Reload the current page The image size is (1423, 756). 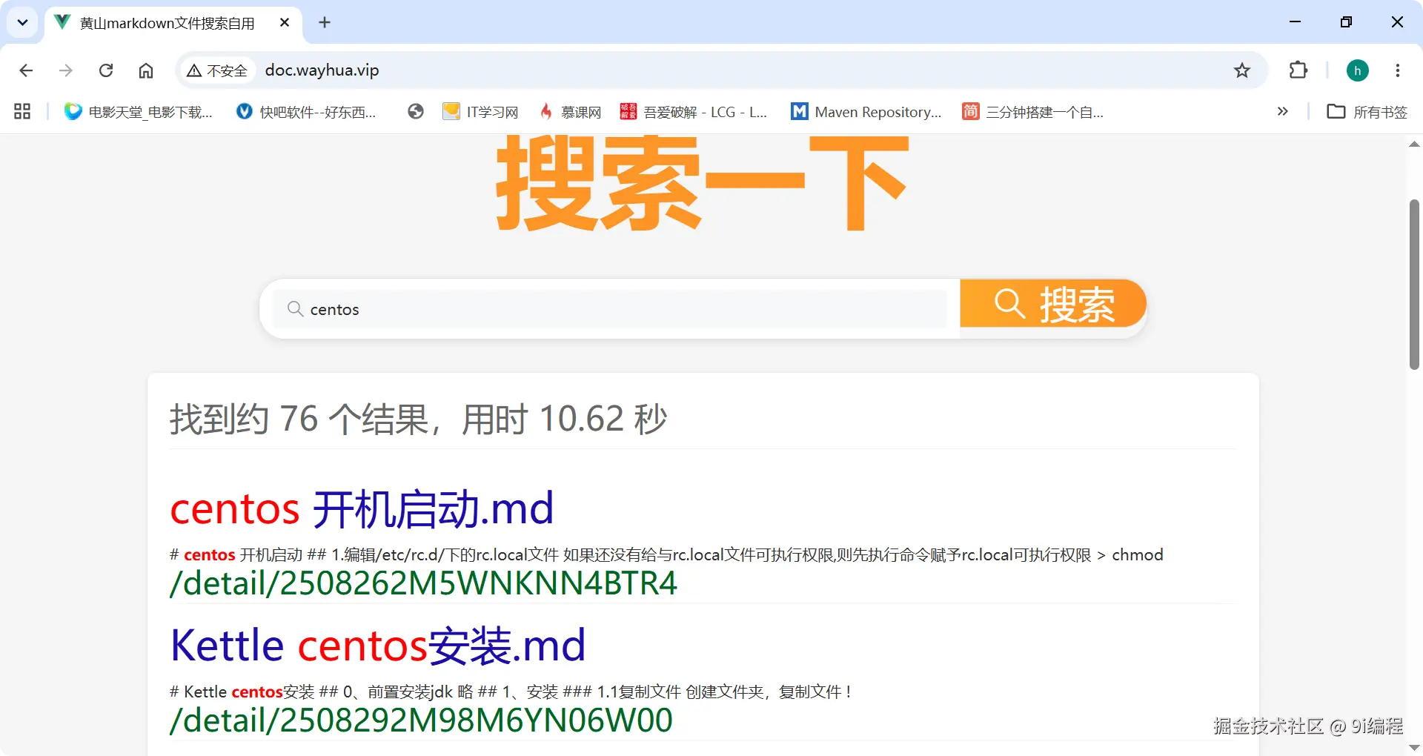pyautogui.click(x=106, y=70)
